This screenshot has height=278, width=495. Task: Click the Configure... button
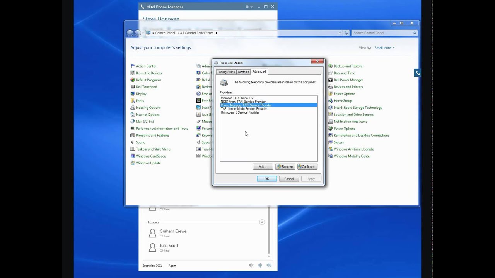pos(307,167)
